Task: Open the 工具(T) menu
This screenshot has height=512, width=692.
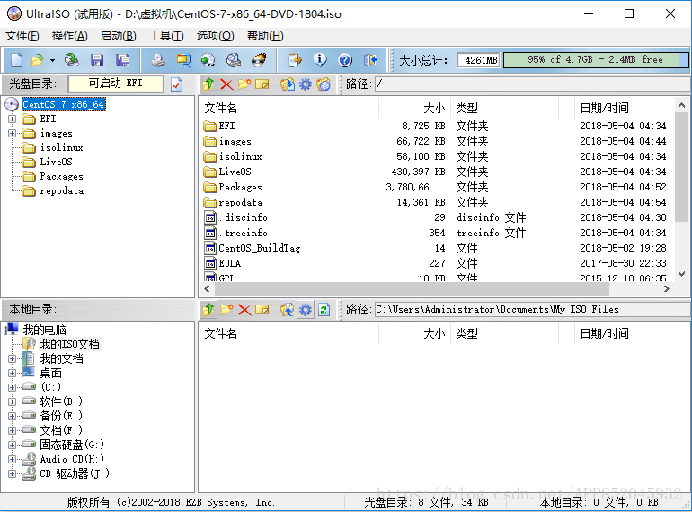Action: coord(166,36)
